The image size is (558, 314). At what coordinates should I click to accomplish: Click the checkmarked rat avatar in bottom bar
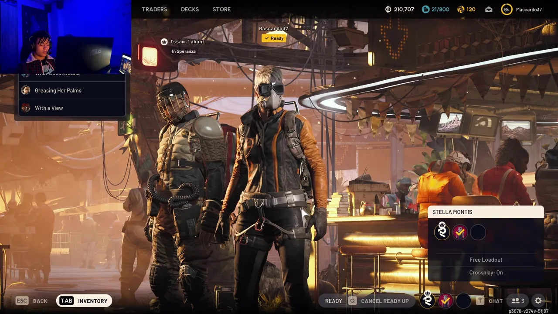click(x=446, y=300)
